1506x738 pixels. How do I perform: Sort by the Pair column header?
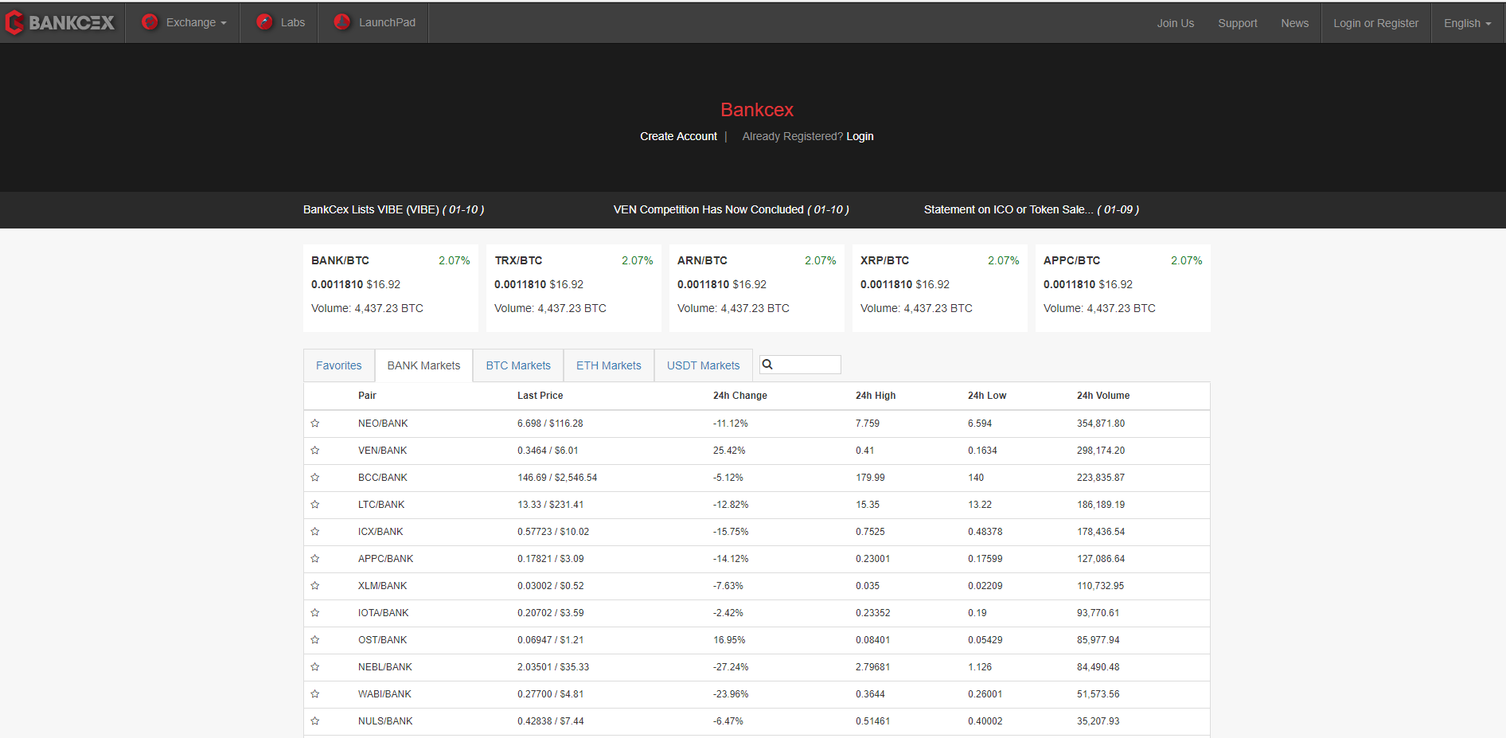pos(367,396)
